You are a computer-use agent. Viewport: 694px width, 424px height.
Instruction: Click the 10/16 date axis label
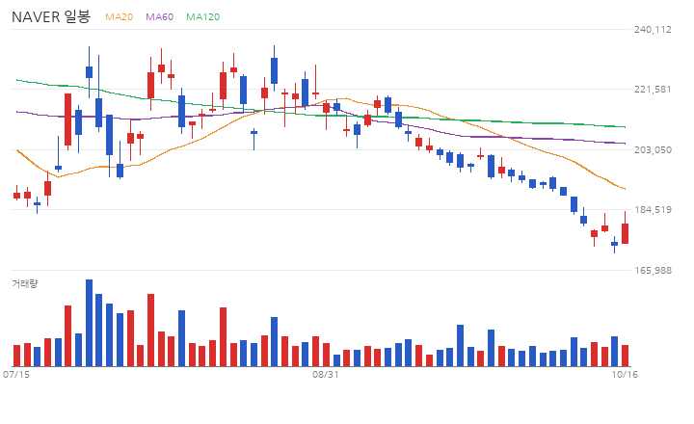tap(625, 375)
